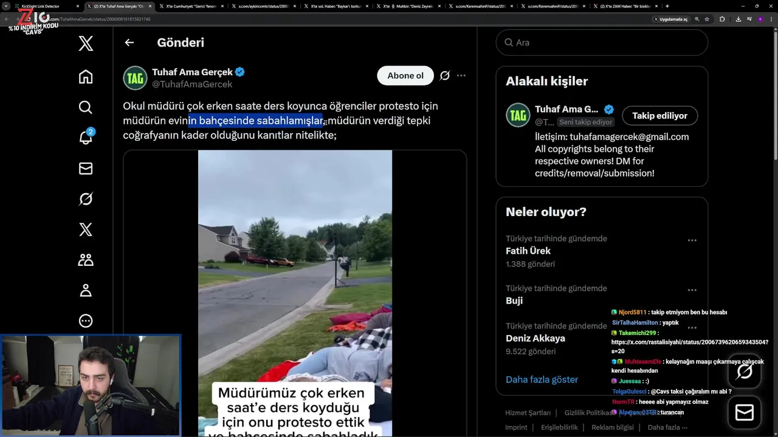This screenshot has width=778, height=437.
Task: Open Communities people icon in sidebar
Action: point(86,260)
